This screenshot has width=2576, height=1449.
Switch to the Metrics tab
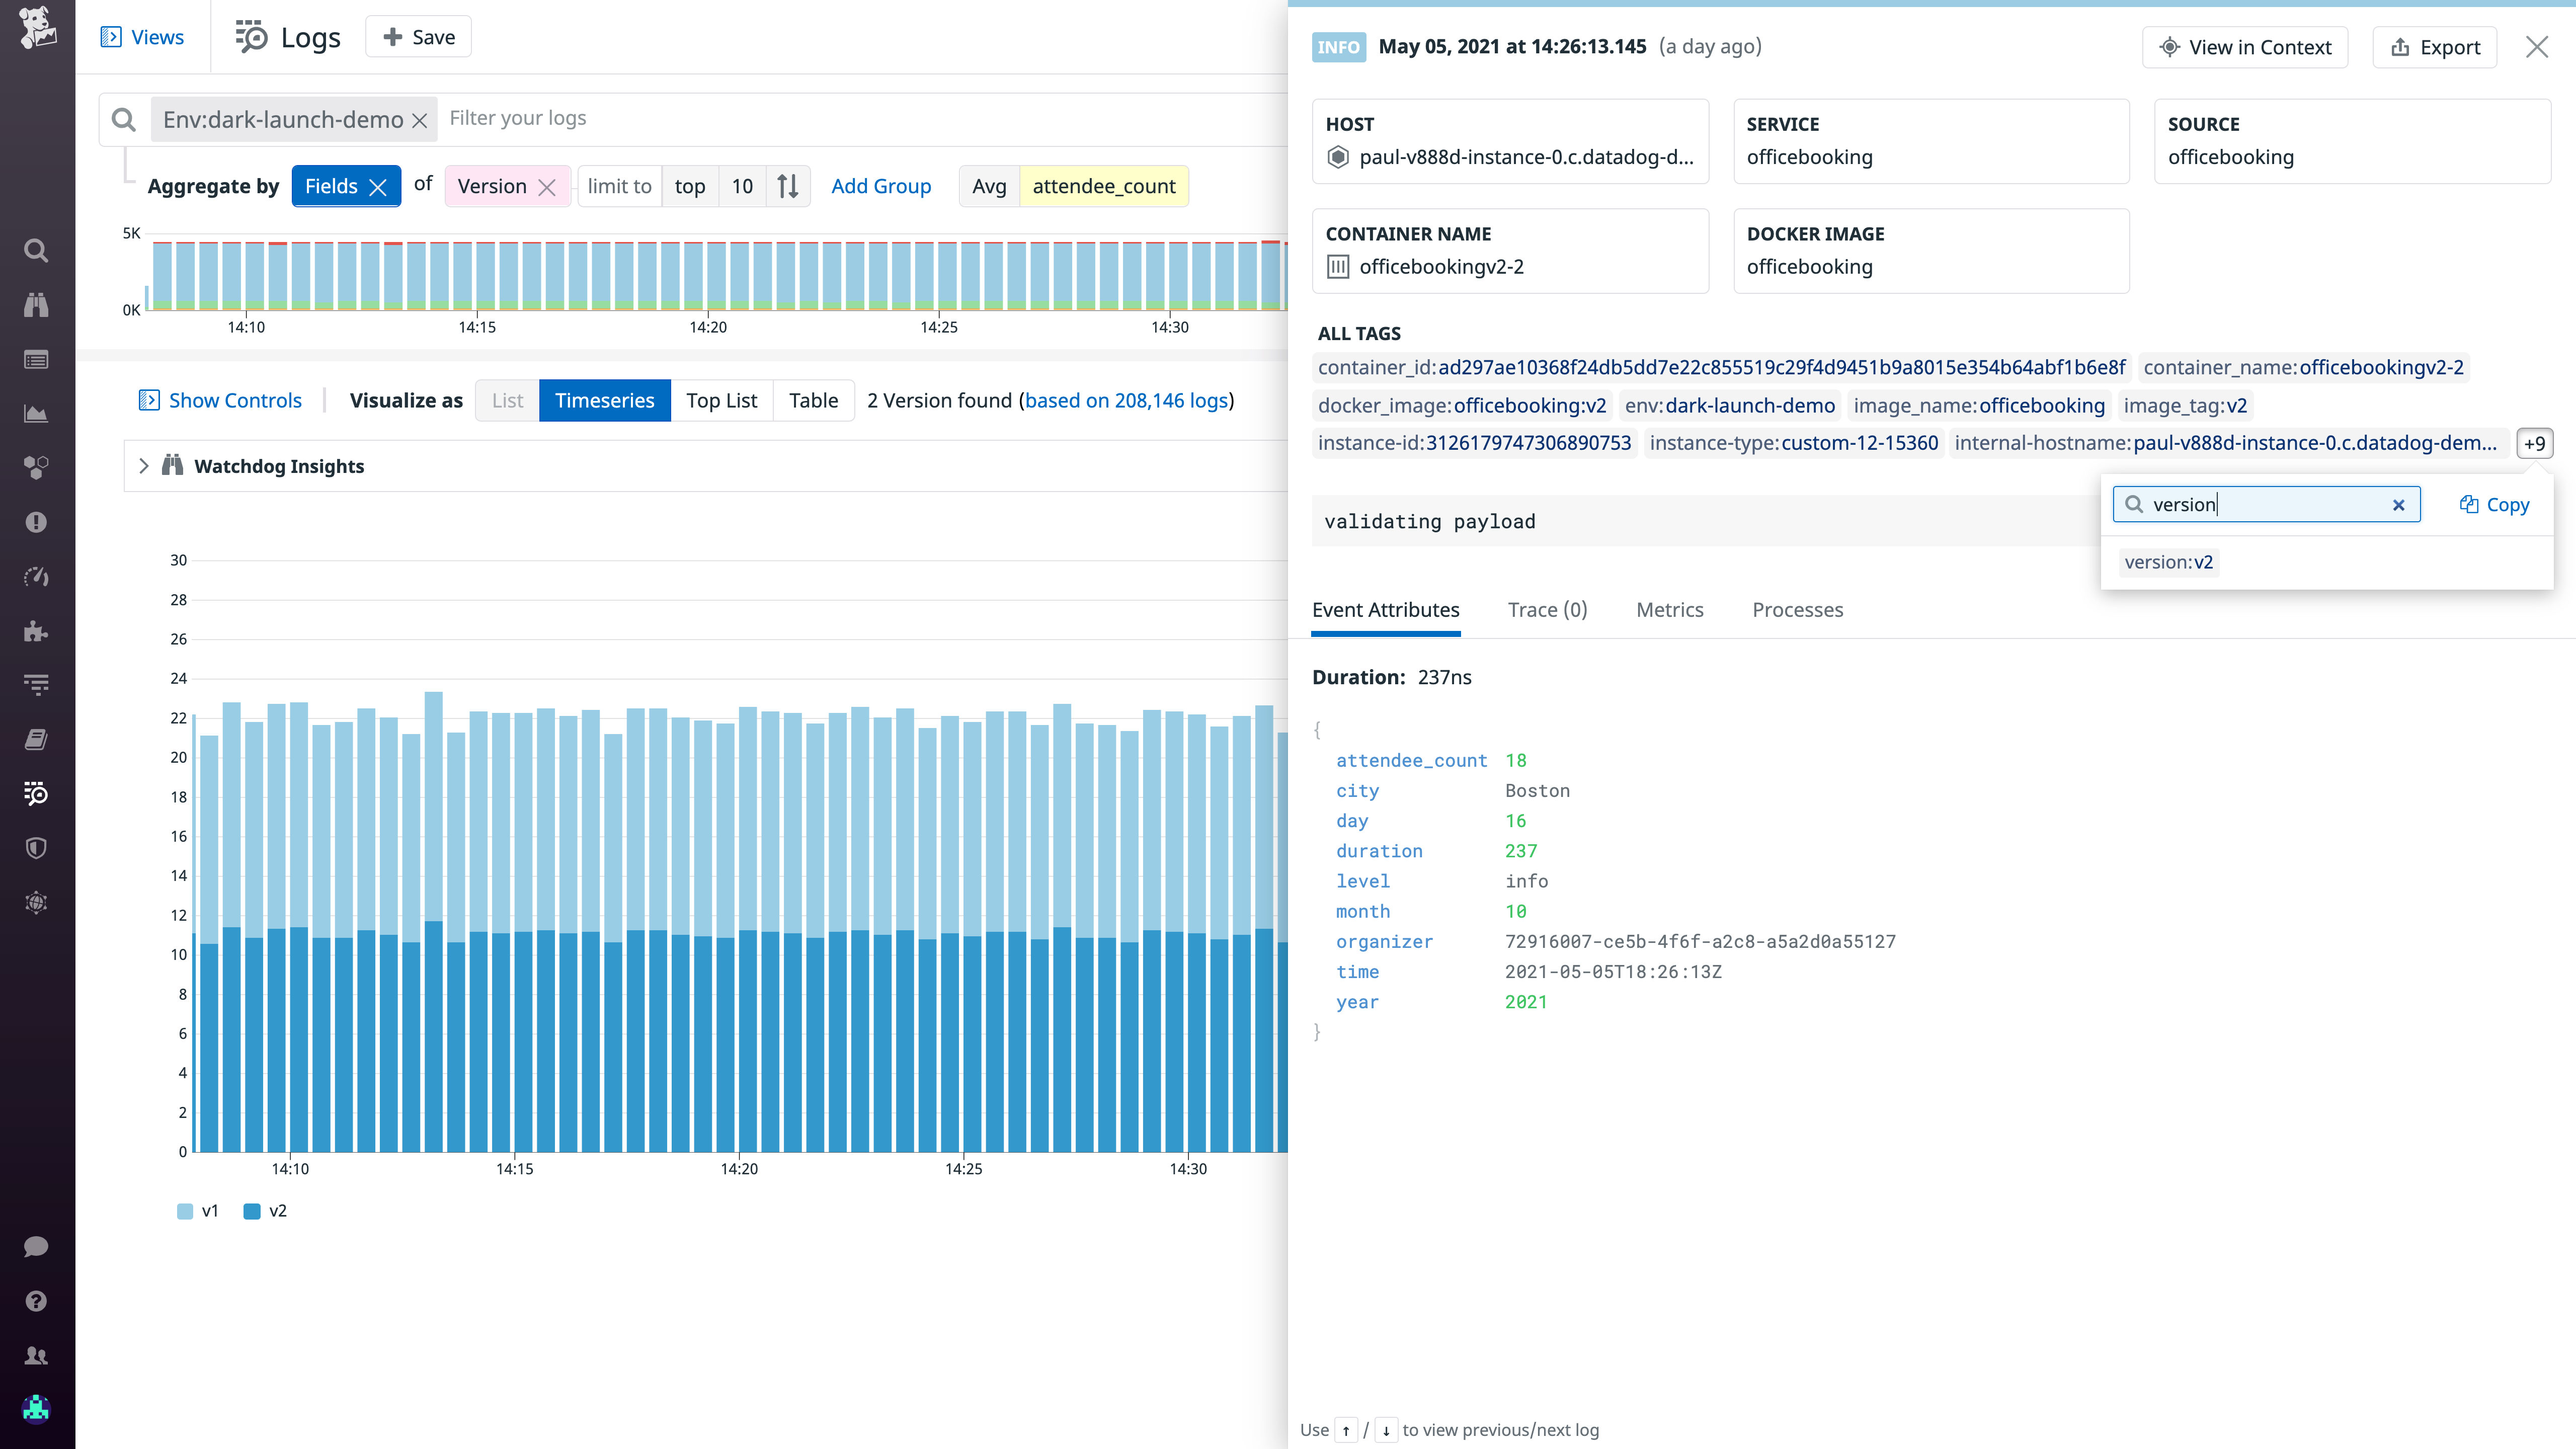(1669, 609)
